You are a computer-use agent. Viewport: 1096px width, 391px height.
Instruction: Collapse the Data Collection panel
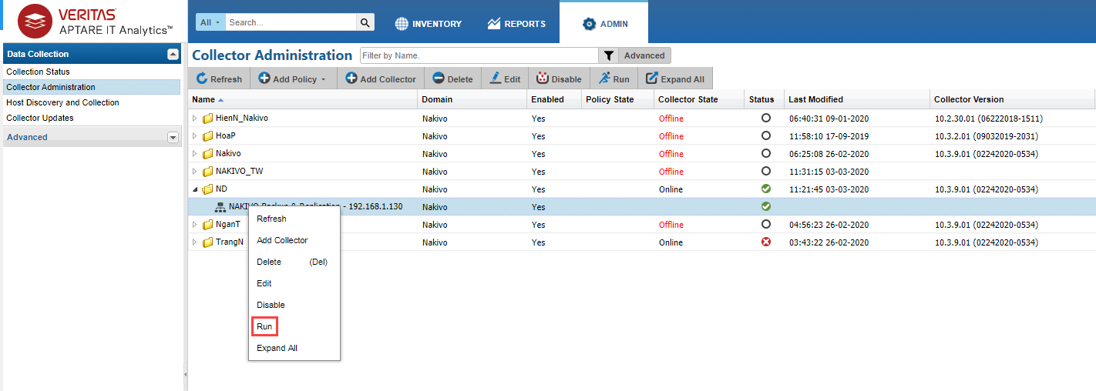[173, 54]
